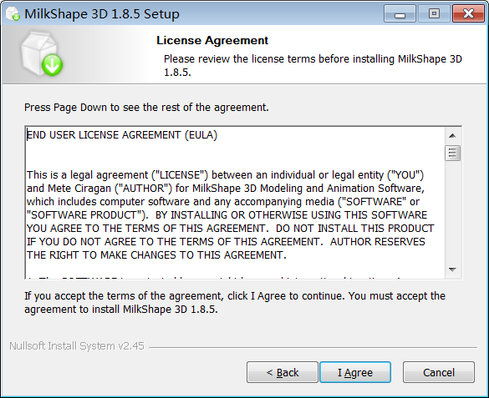The width and height of the screenshot is (489, 398).
Task: Click the Press Page Down instruction text
Action: 146,108
